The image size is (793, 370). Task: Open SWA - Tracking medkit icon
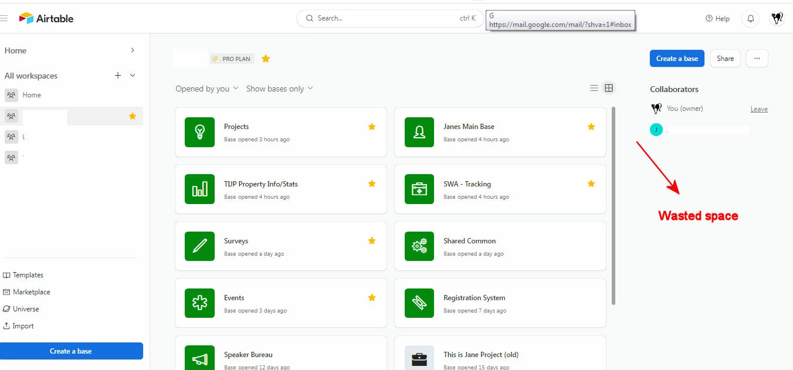(419, 189)
